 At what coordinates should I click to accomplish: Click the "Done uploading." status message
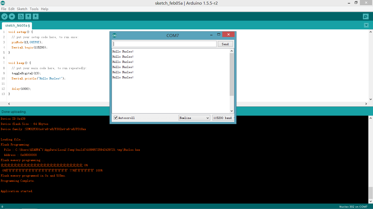[14, 112]
